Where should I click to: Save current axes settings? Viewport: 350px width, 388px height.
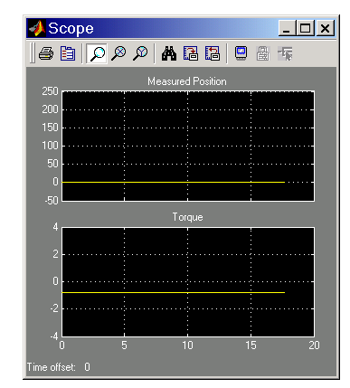click(191, 53)
